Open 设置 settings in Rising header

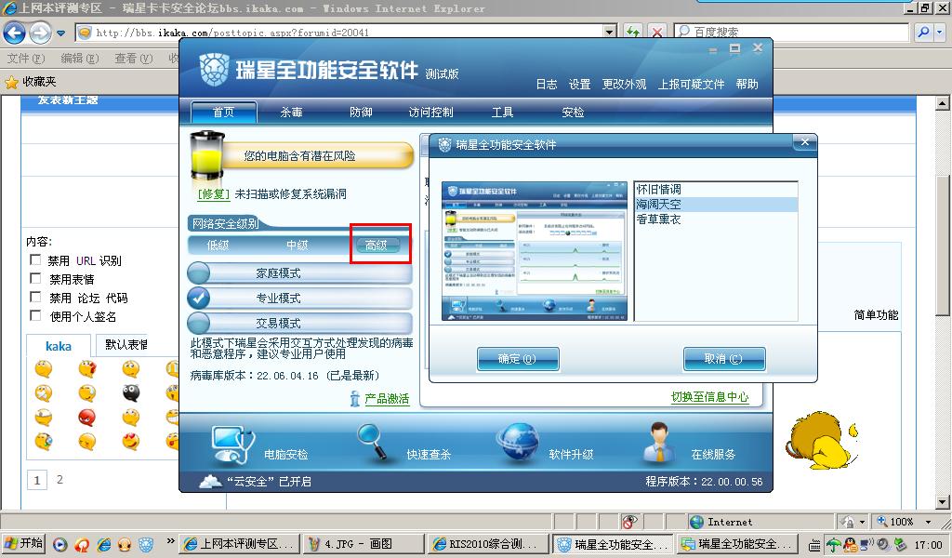click(579, 85)
